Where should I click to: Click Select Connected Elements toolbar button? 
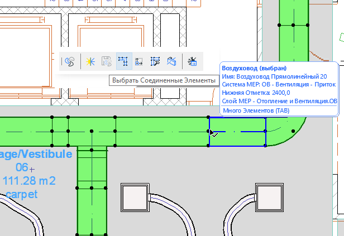[124, 61]
